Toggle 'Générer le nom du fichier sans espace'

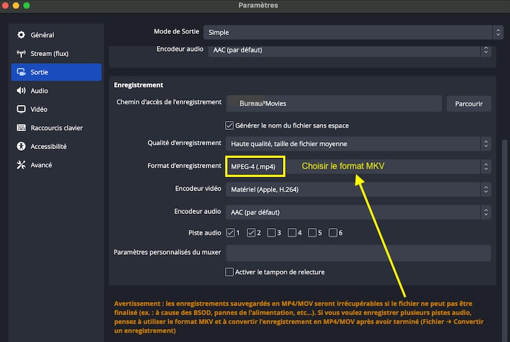click(229, 125)
